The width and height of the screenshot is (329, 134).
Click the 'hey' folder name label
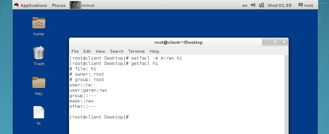click(x=38, y=94)
